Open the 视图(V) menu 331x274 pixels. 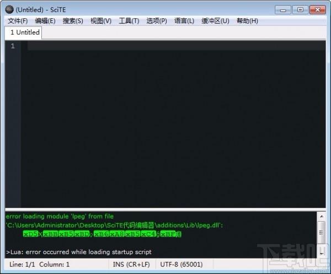pos(101,21)
